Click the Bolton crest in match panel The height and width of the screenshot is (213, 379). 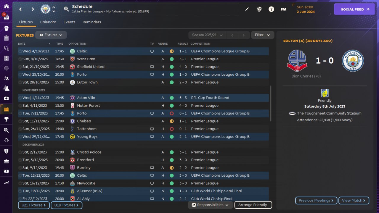pos(297,61)
